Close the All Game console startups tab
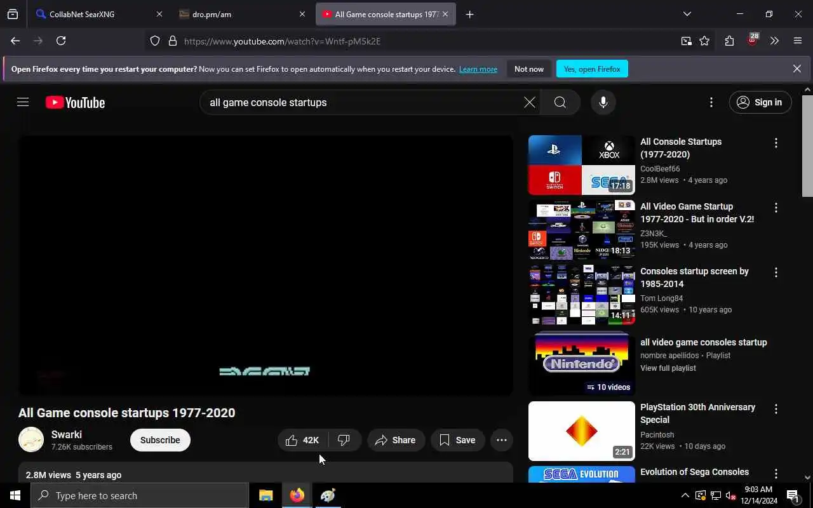Viewport: 813px width, 508px height. pos(445,14)
